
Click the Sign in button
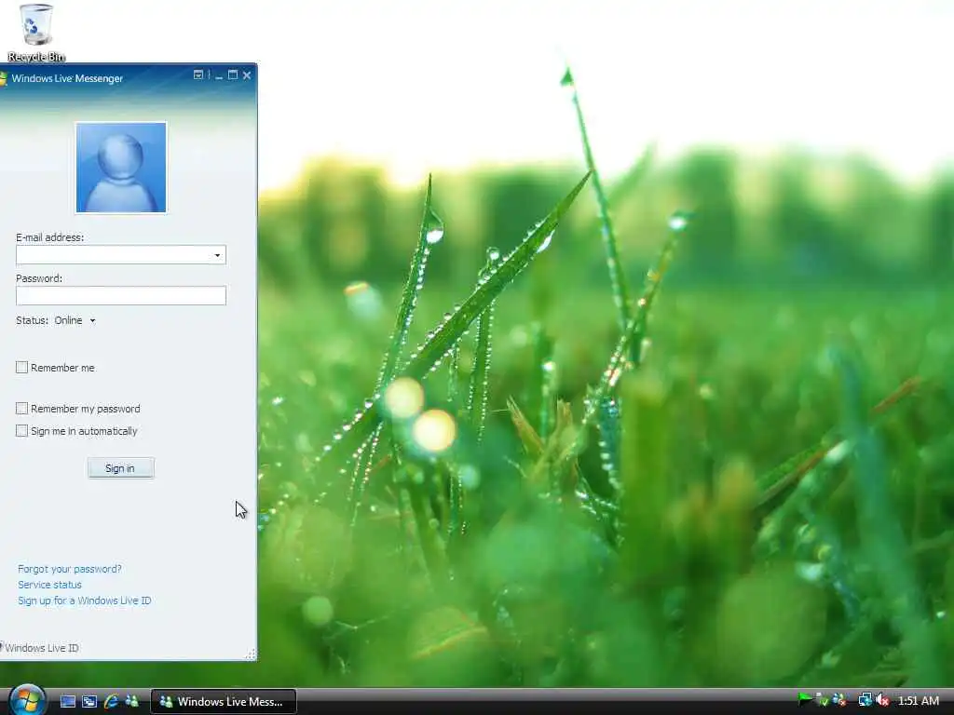tap(120, 468)
